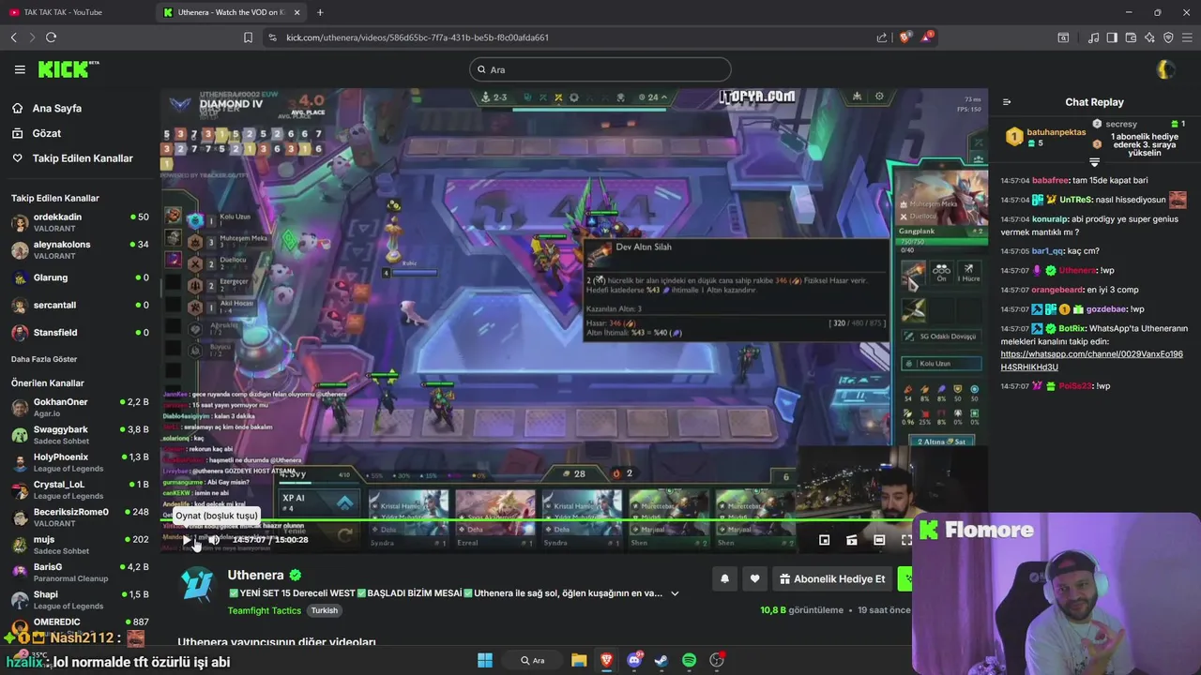
Task: Select aleynakolons followed channel
Action: (x=80, y=250)
